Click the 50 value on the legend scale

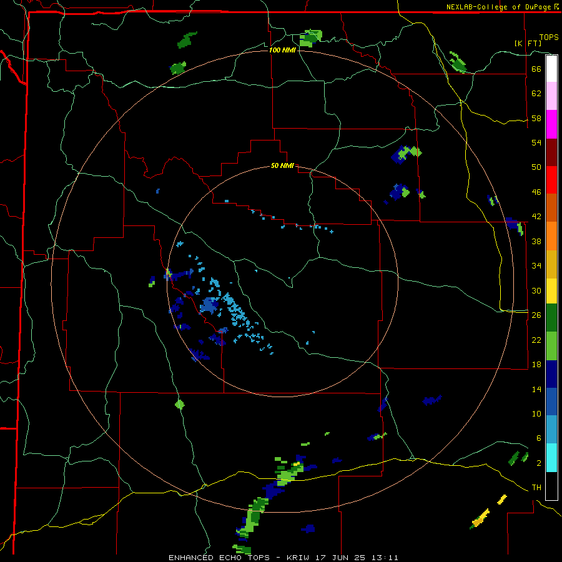pos(536,167)
